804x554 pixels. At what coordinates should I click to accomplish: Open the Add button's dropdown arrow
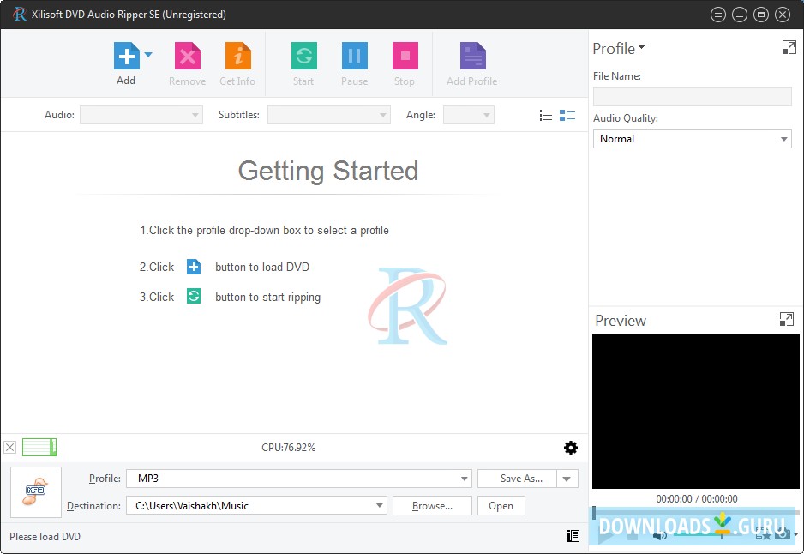point(148,54)
